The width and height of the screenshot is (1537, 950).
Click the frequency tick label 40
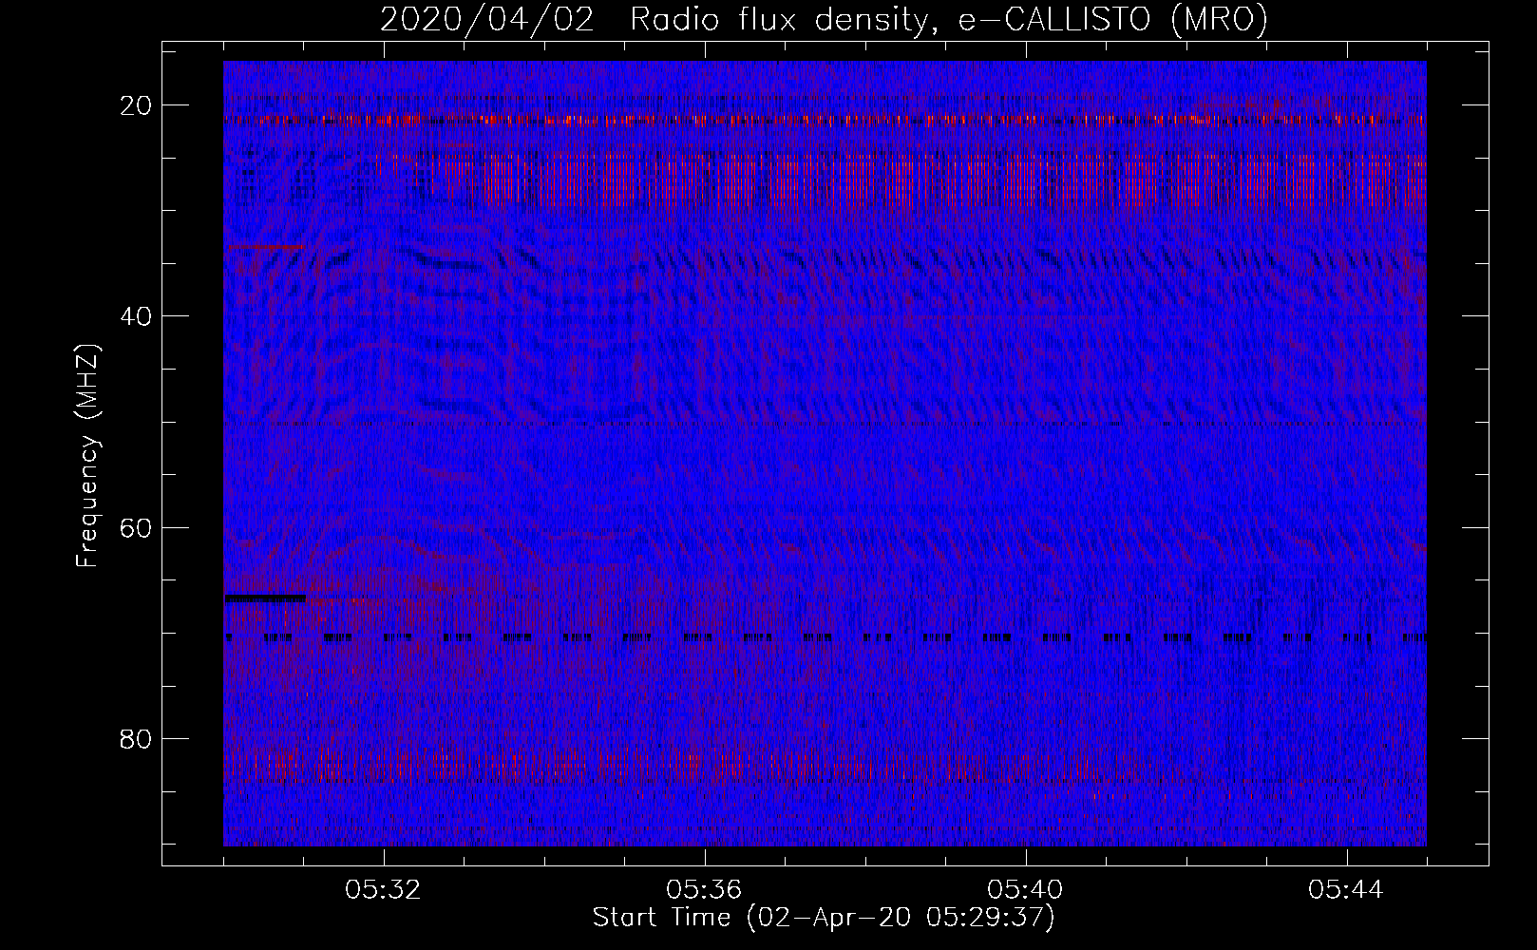pyautogui.click(x=137, y=316)
